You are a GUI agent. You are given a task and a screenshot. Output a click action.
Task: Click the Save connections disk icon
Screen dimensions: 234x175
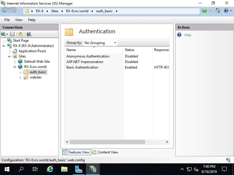pyautogui.click(x=12, y=34)
